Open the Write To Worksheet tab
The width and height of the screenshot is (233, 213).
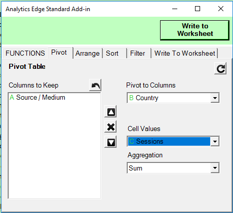(184, 53)
